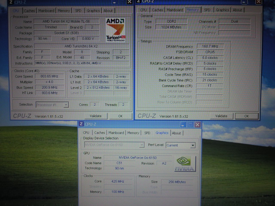Open About tab in CPU window
Screen dimensions: 275x206
108,11
